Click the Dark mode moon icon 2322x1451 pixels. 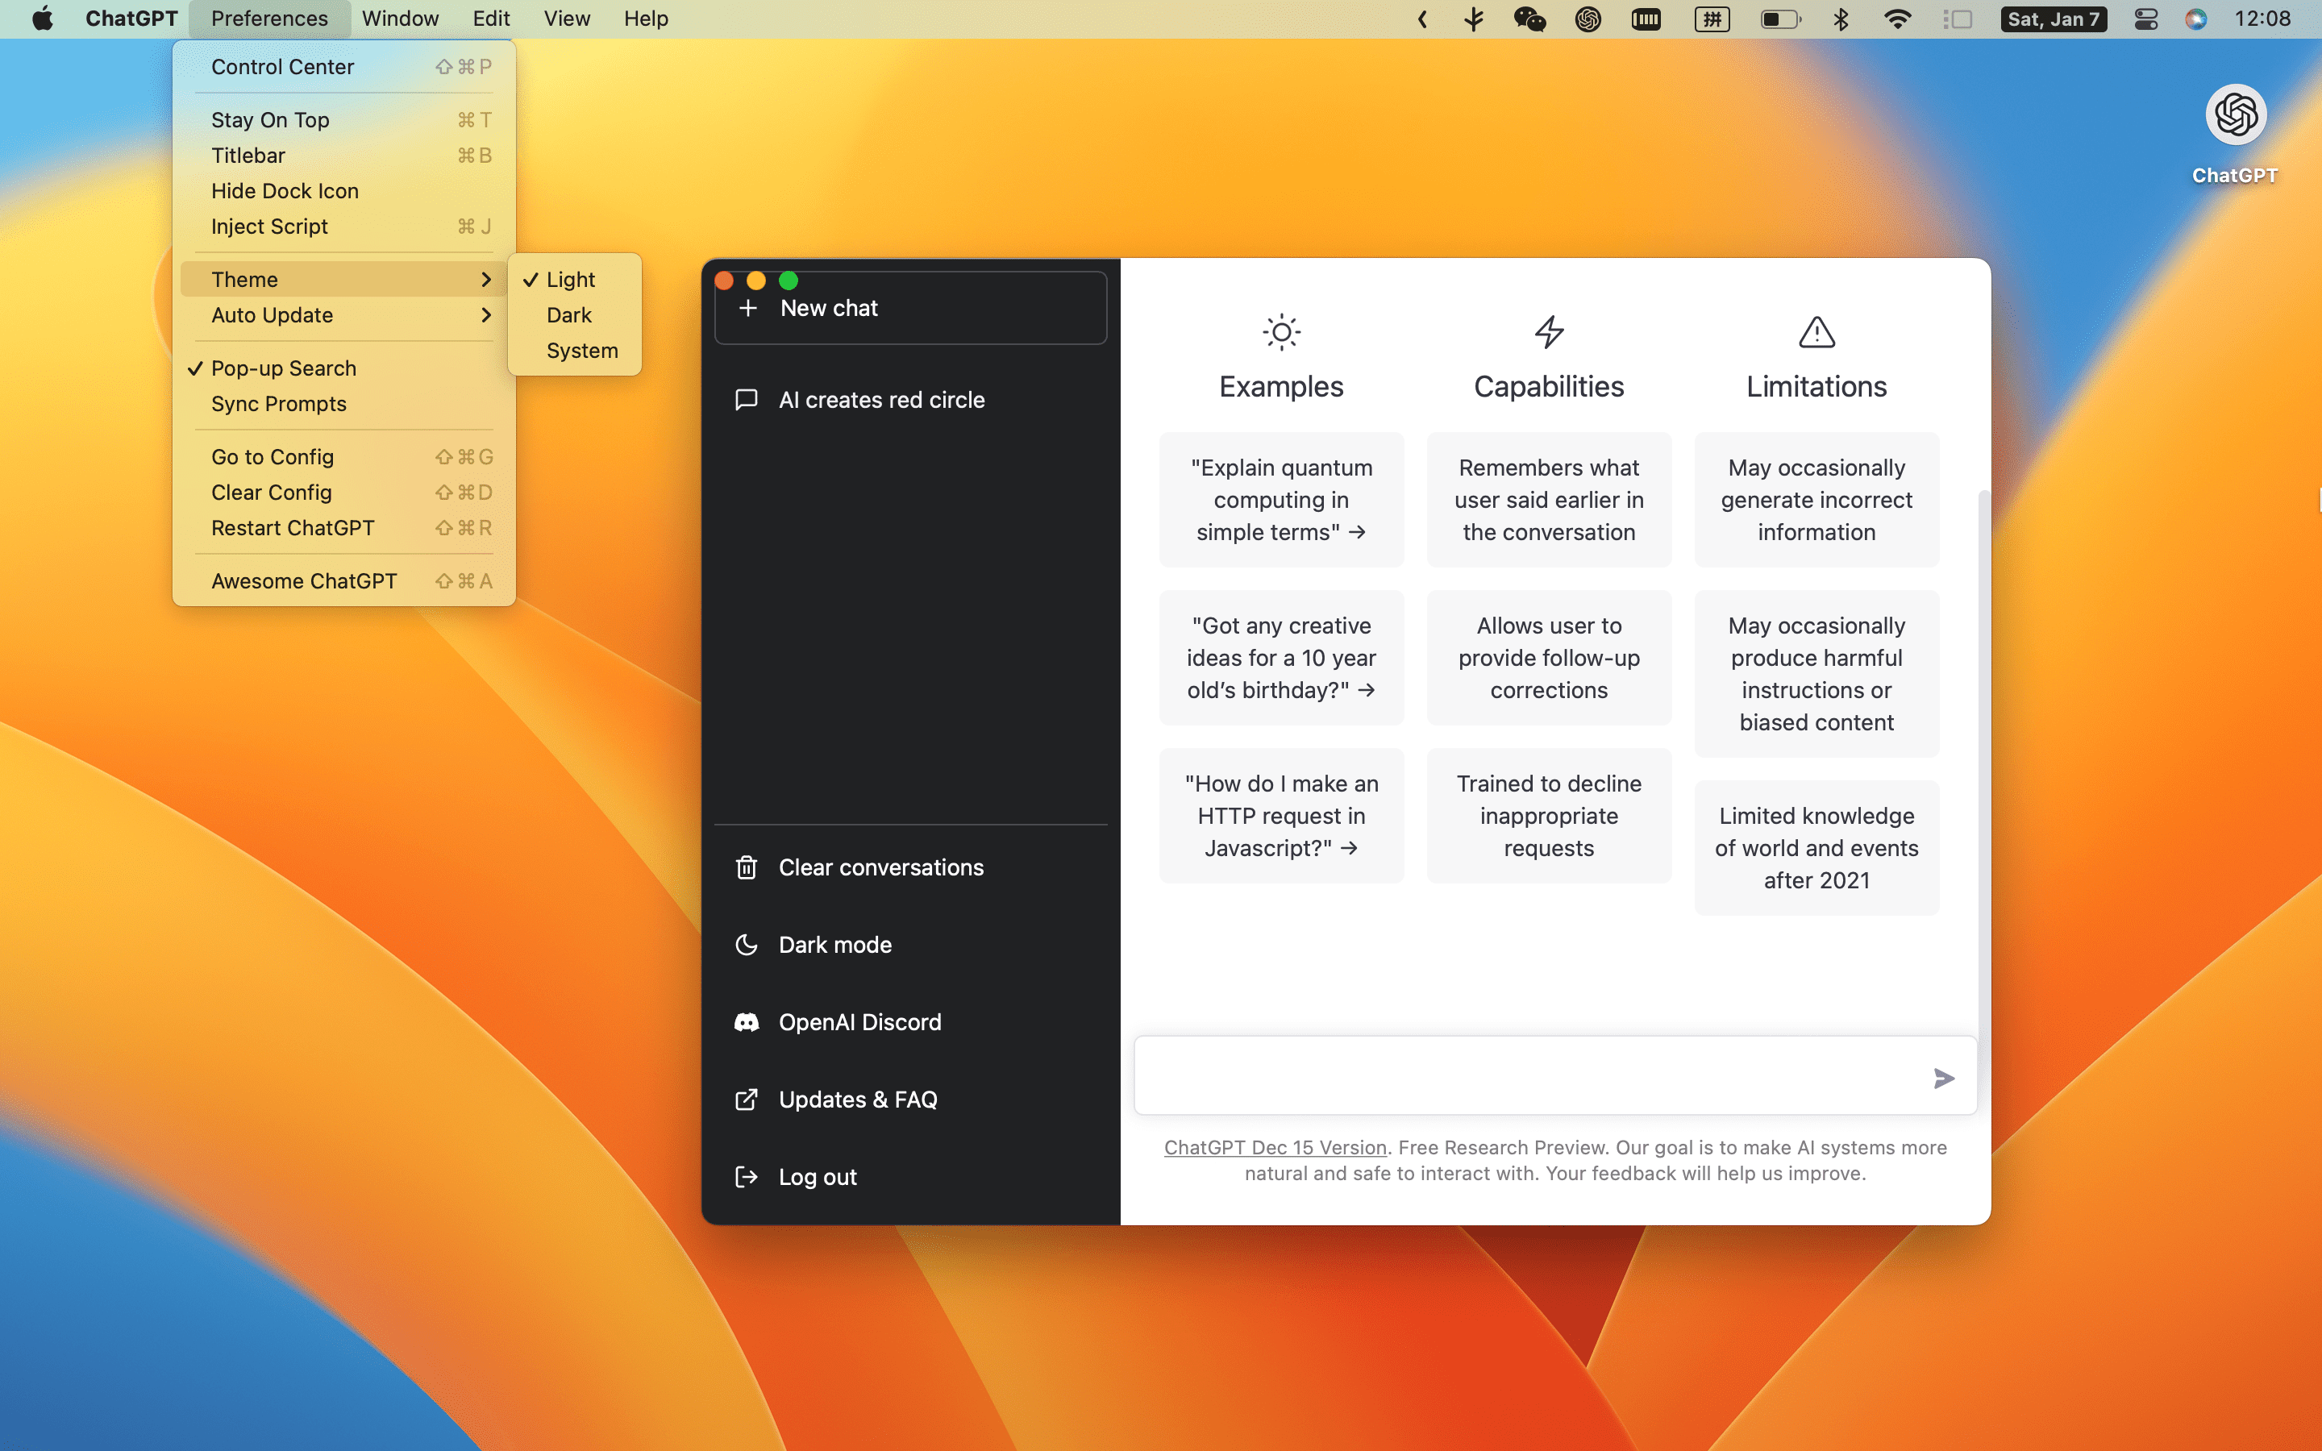click(x=747, y=945)
